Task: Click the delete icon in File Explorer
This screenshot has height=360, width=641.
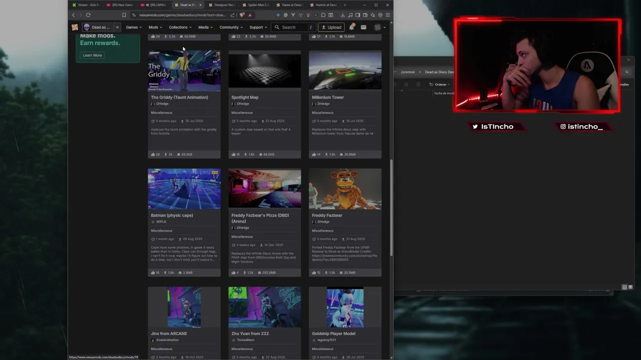Action: pyautogui.click(x=417, y=84)
